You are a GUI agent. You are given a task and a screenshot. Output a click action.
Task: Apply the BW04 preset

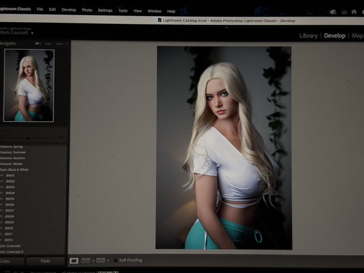[10, 193]
